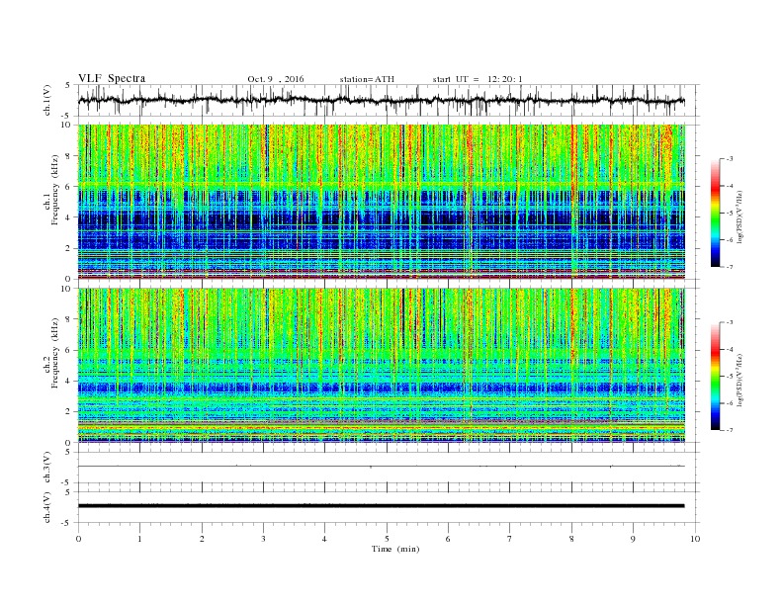Click time axis tick label "10"

coord(695,539)
